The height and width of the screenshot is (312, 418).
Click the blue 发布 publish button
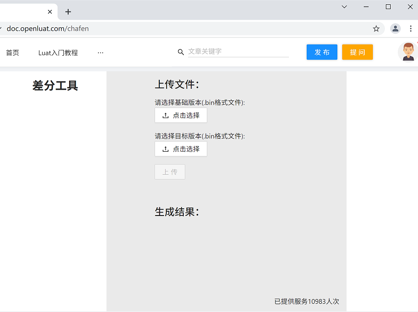(322, 52)
